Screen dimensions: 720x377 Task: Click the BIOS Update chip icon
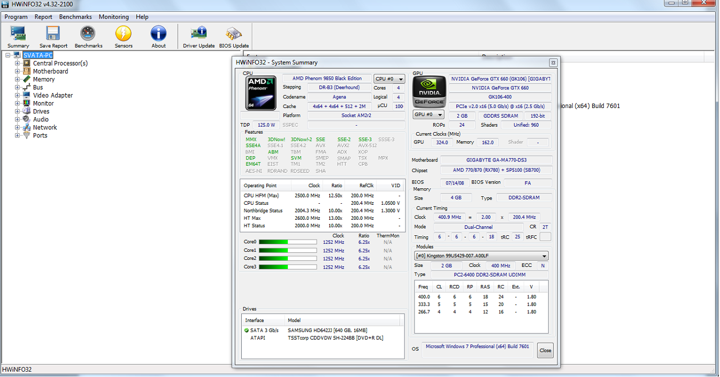pyautogui.click(x=234, y=34)
